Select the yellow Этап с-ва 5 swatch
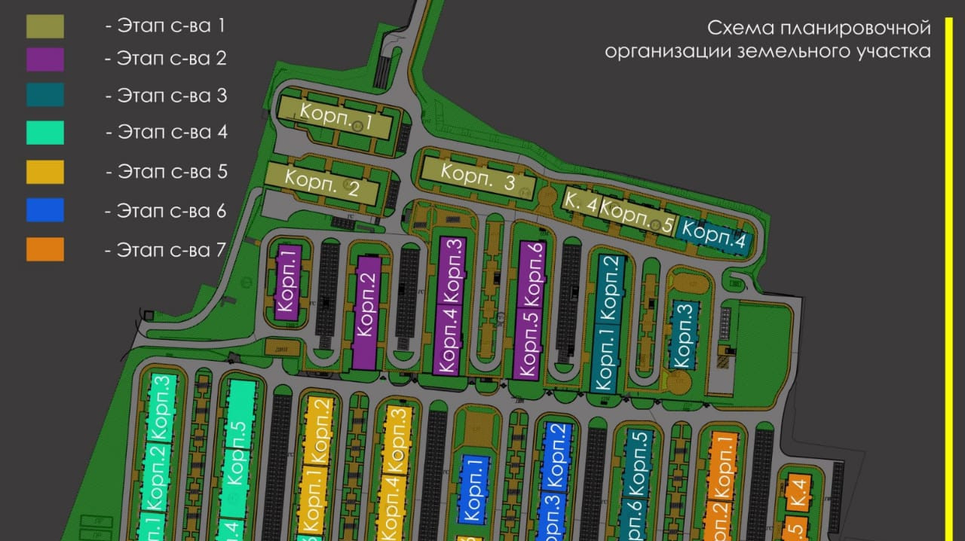 [45, 172]
